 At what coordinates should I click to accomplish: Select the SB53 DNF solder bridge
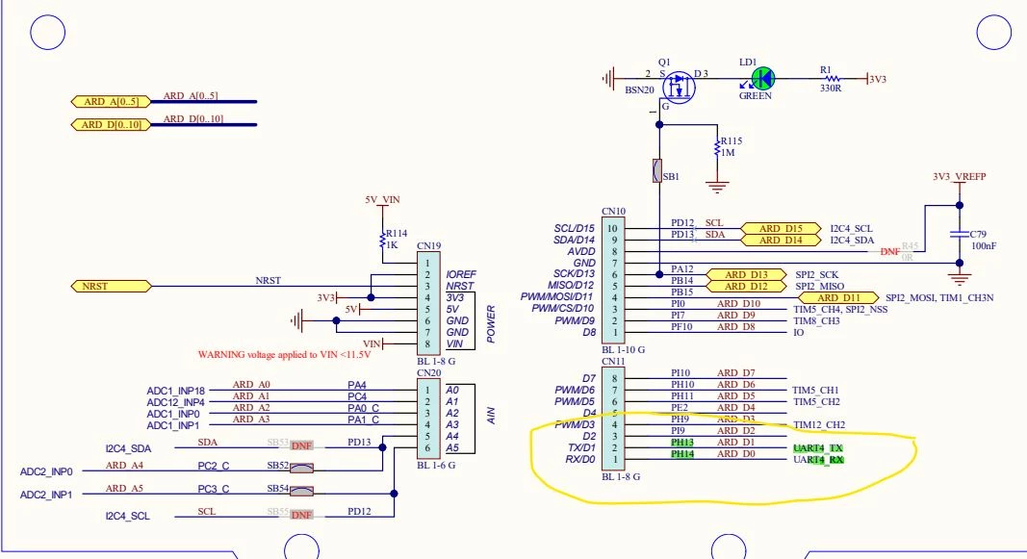click(301, 445)
